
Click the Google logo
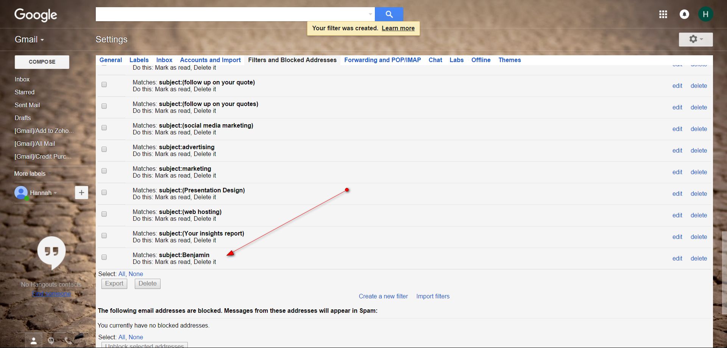36,15
